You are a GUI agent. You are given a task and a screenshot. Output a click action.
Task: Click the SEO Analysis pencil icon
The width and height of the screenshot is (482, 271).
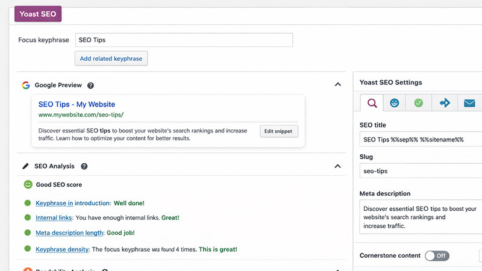25,166
